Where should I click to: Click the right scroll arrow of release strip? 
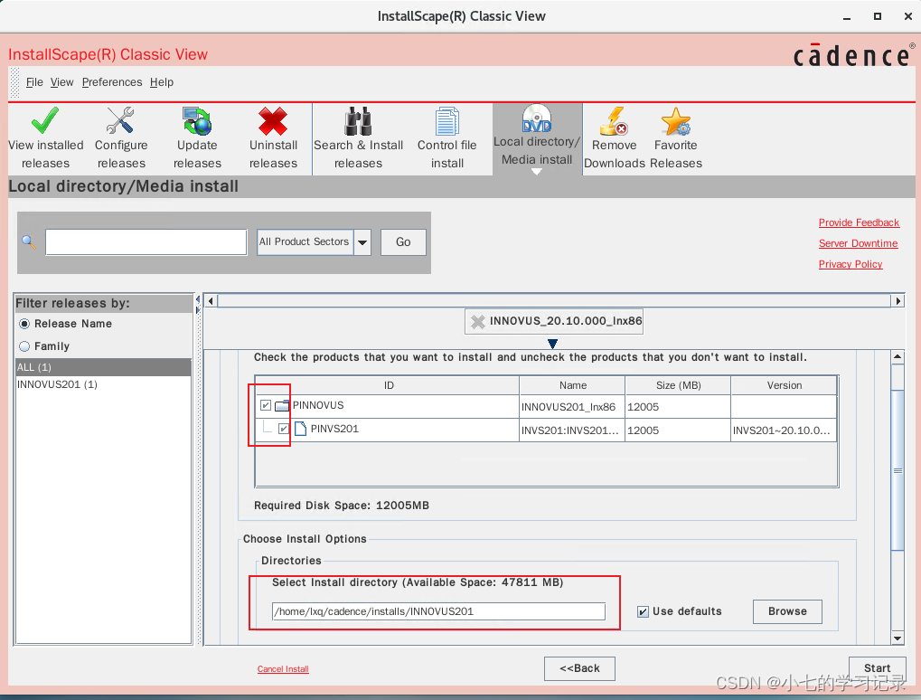point(898,301)
